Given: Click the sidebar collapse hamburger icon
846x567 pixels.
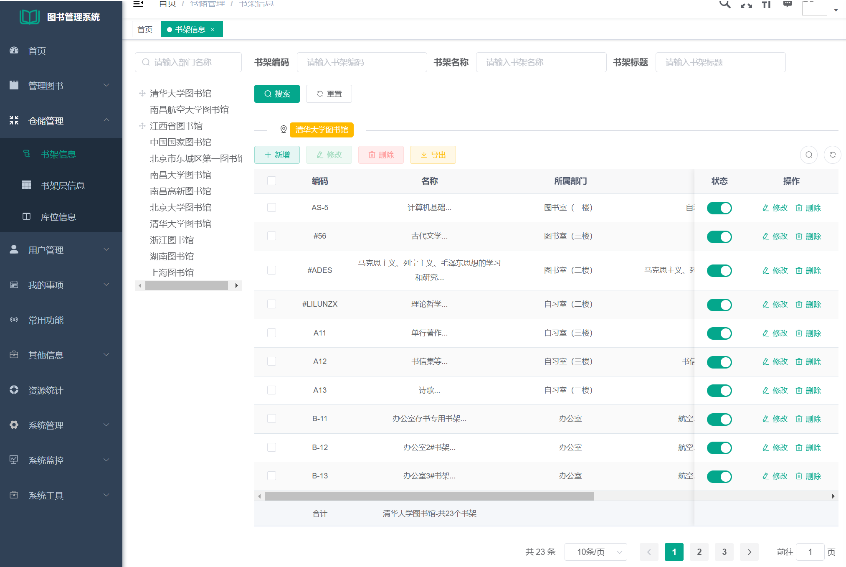Looking at the screenshot, I should (138, 4).
